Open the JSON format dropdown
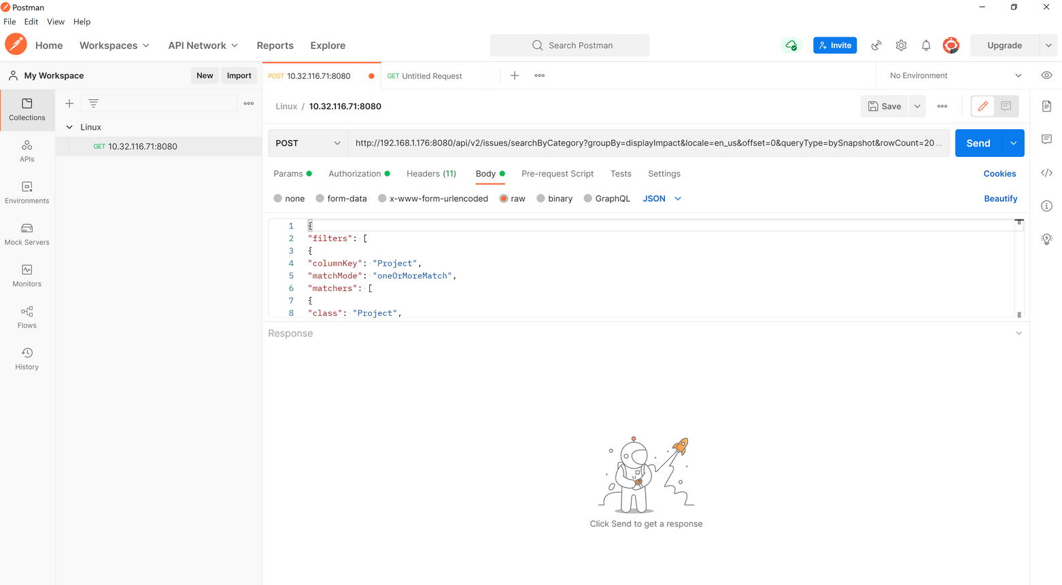The width and height of the screenshot is (1062, 585). [662, 198]
